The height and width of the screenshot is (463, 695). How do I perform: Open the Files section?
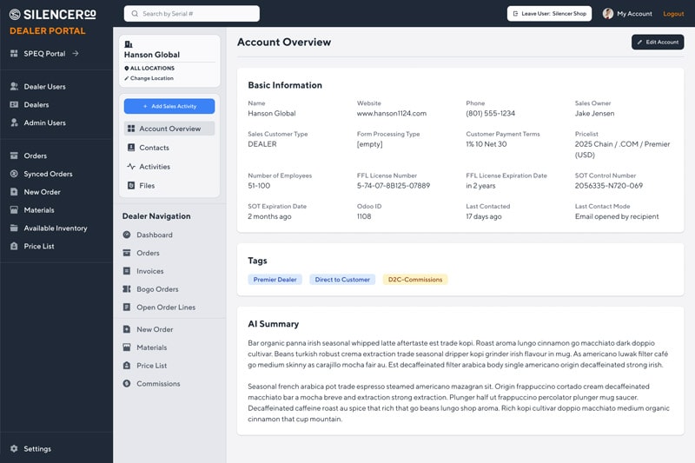pos(146,186)
